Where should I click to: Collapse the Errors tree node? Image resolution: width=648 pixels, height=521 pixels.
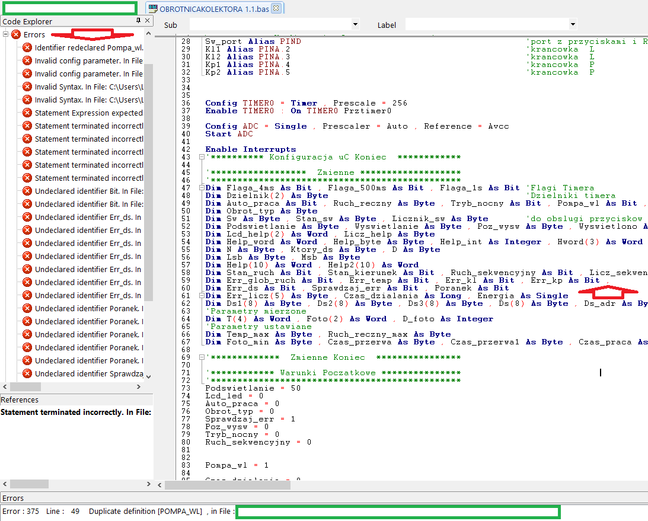5,35
